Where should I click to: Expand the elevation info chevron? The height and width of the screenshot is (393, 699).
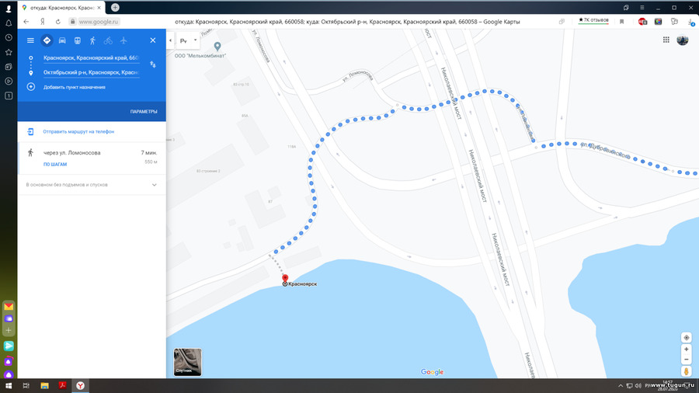(x=155, y=185)
